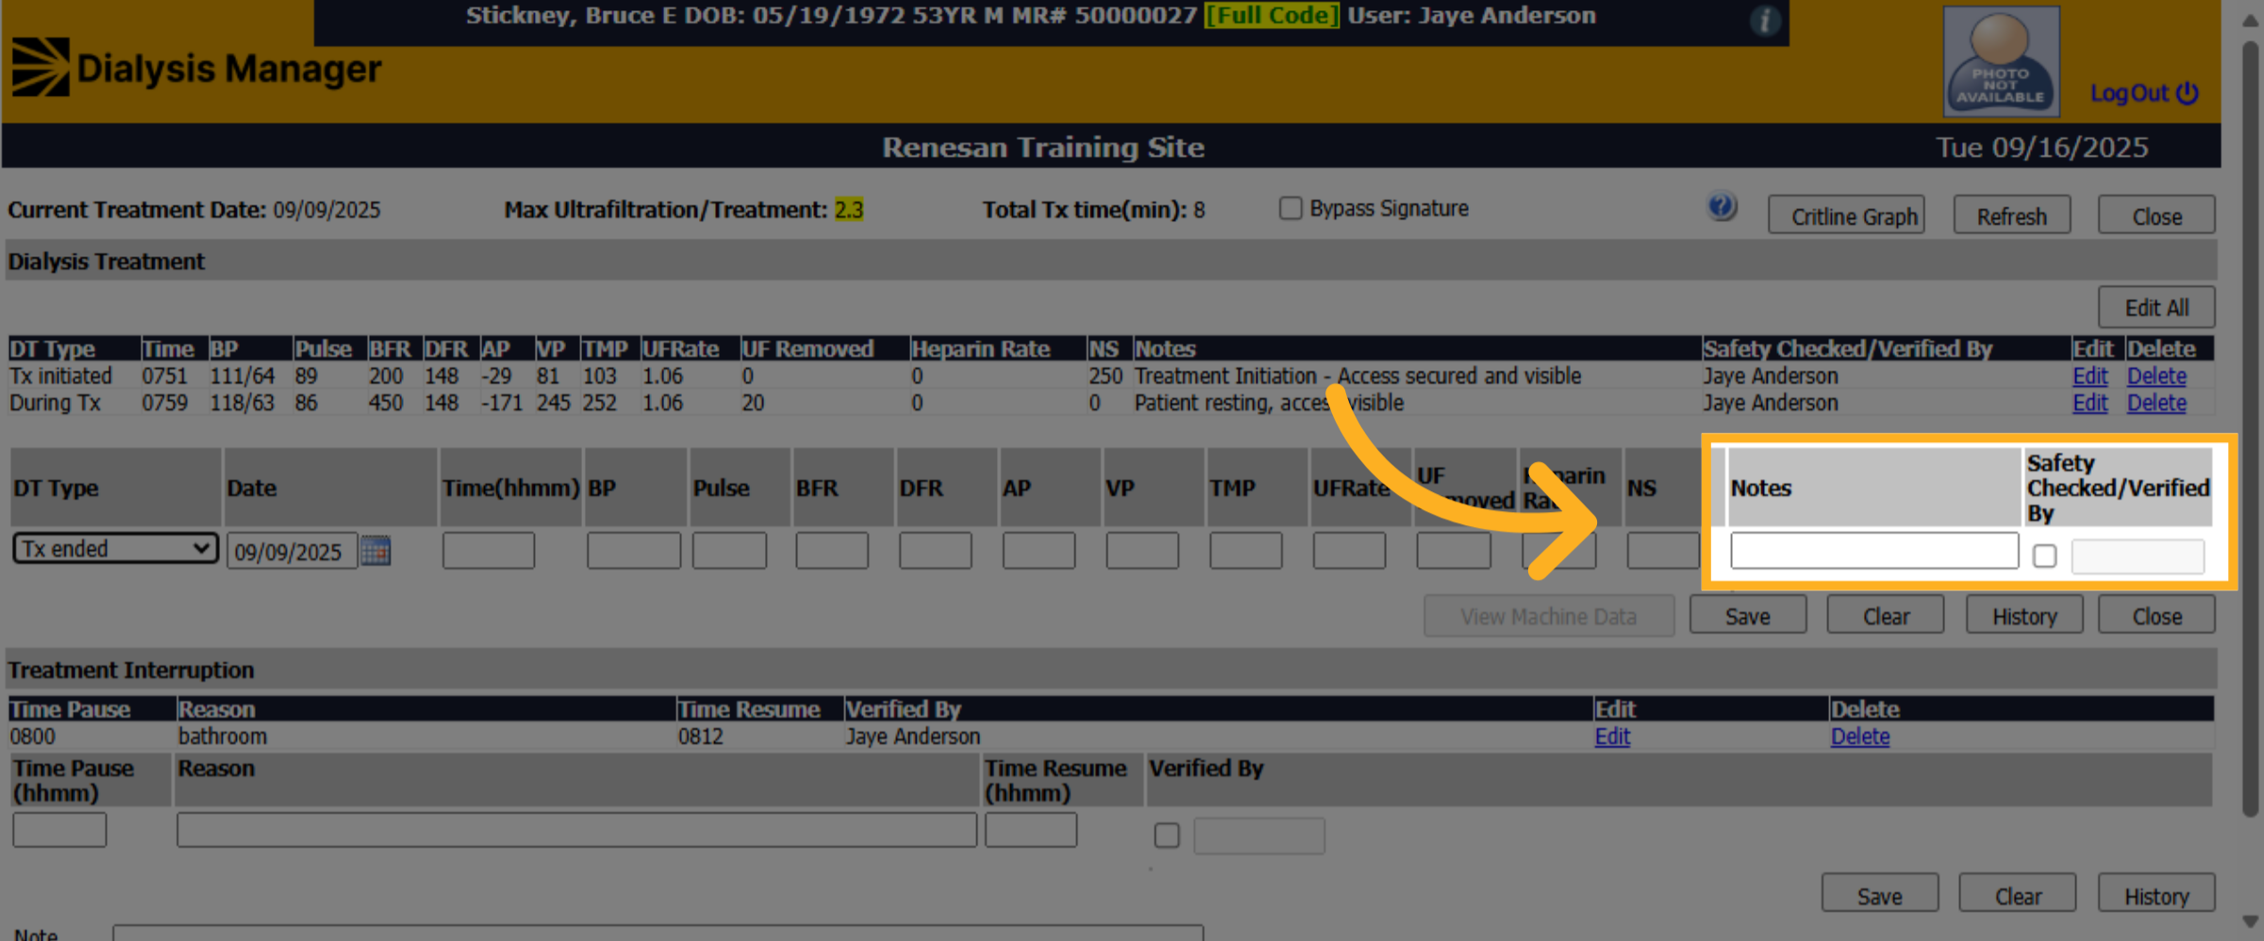
Task: Clear the Treatment Interruption entry fields
Action: 2018,895
